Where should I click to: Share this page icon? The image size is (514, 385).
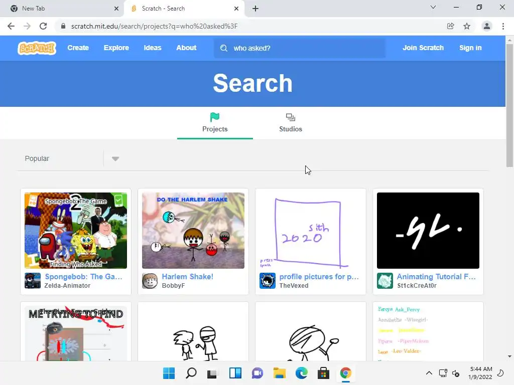click(x=451, y=26)
